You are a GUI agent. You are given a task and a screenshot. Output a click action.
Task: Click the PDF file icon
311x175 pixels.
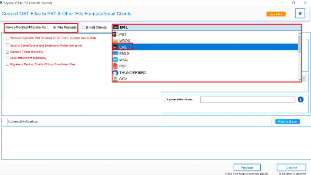point(115,66)
